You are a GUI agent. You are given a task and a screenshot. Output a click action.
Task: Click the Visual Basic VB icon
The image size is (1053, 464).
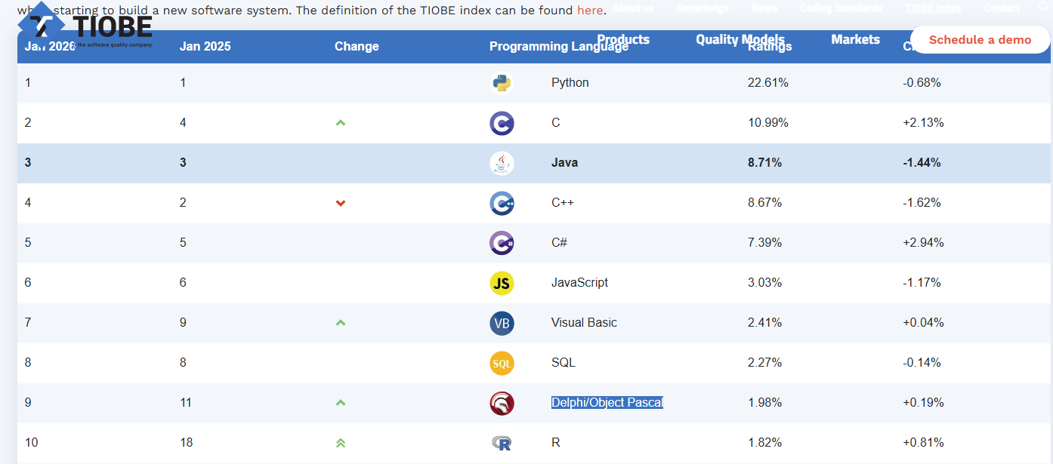click(502, 323)
